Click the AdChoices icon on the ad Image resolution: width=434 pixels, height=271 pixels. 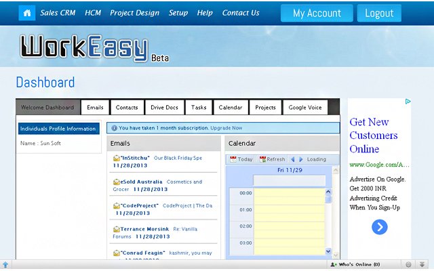click(408, 102)
